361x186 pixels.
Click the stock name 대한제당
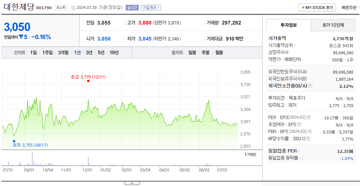19,7
